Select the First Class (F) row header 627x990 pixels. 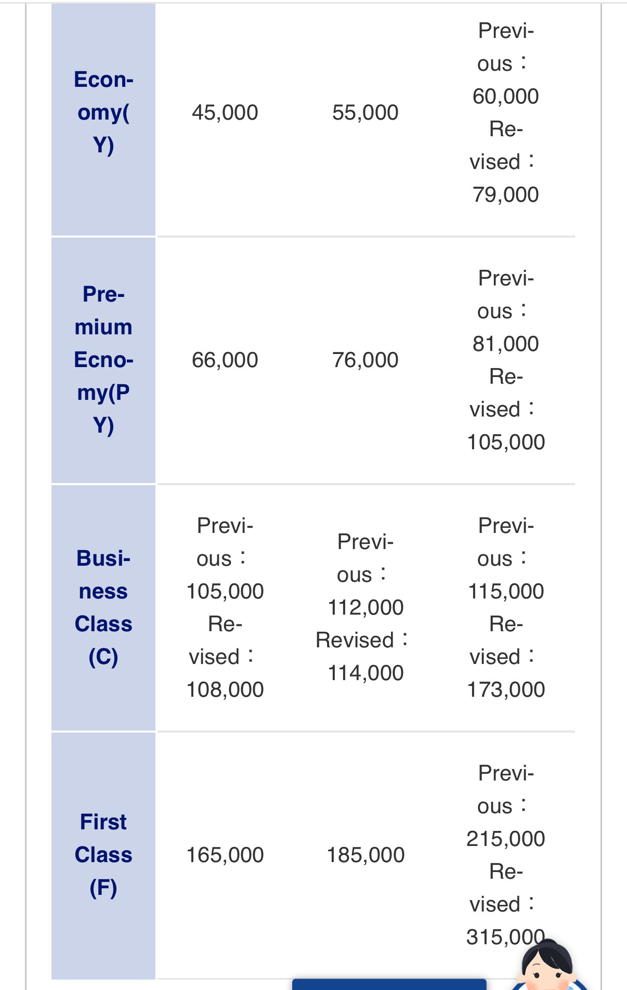coord(103,855)
